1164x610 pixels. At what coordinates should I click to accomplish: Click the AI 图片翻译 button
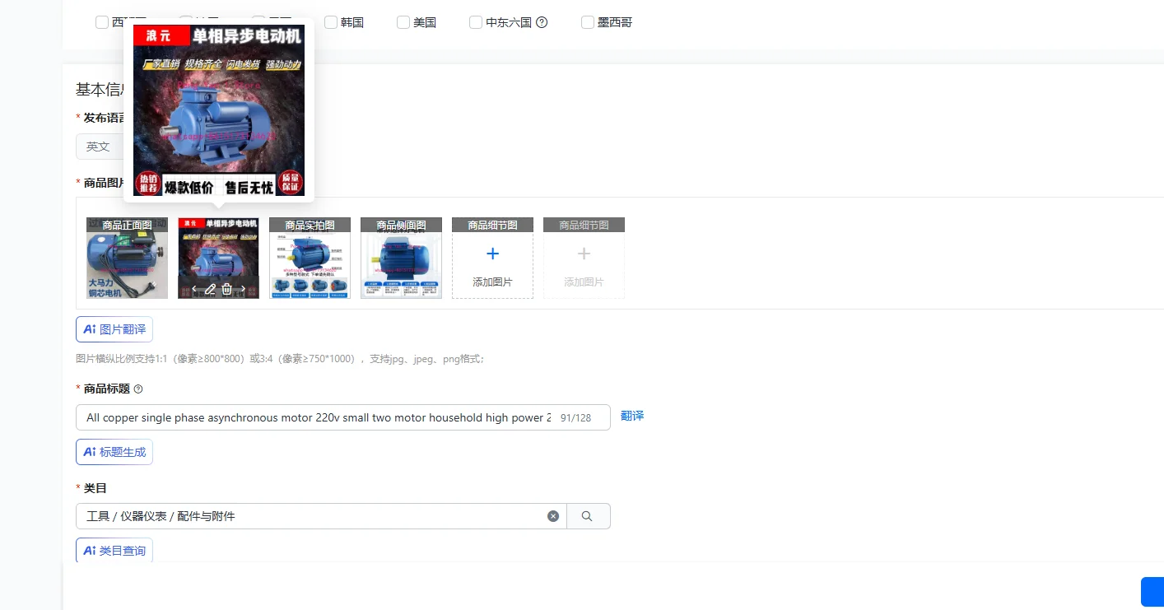(114, 329)
